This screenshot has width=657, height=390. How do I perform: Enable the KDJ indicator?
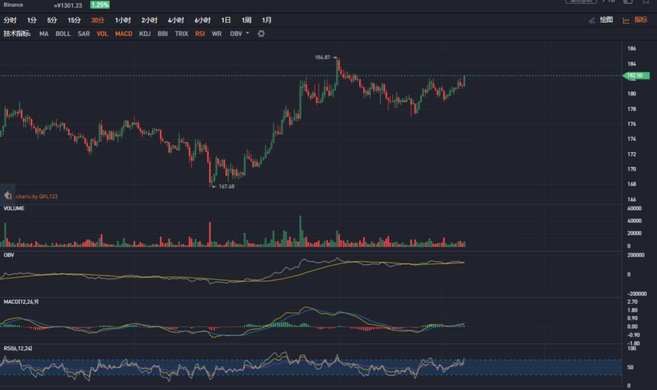[145, 34]
